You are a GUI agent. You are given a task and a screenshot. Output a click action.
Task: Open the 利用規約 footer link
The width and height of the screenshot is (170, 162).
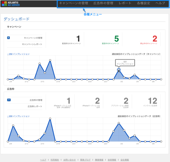pos(55,160)
